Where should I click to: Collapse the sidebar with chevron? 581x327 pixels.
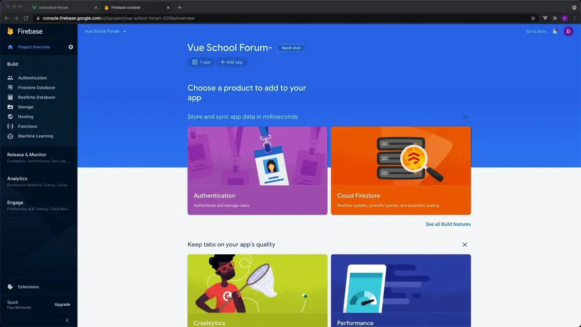(x=67, y=320)
